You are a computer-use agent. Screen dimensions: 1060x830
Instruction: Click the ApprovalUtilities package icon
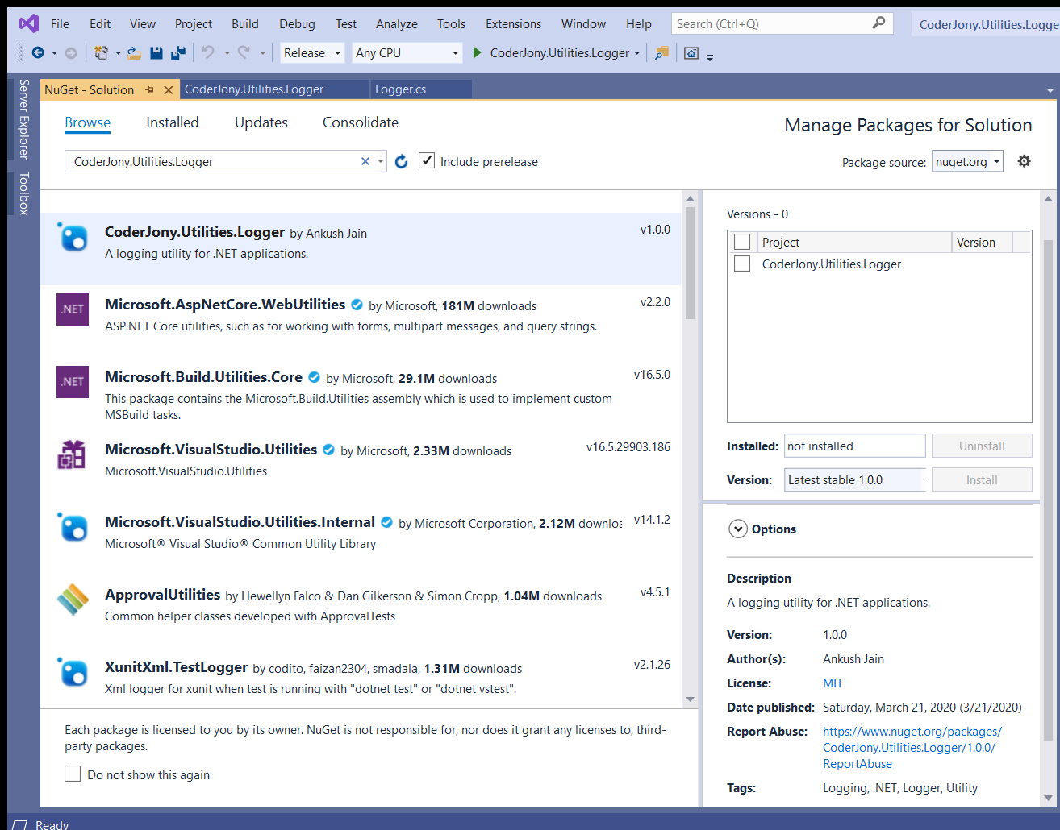73,600
